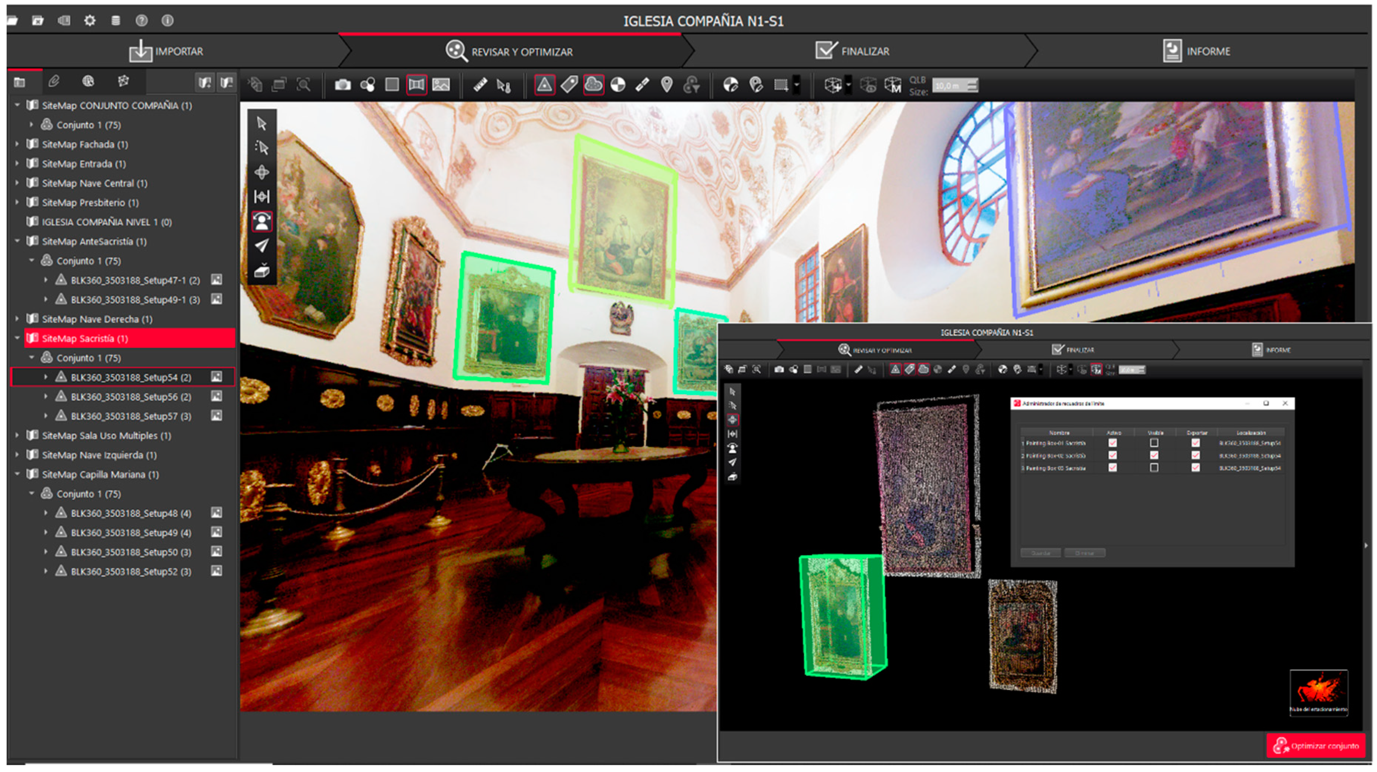The height and width of the screenshot is (772, 1377).
Task: Open the IMPORTAR step
Action: [x=166, y=51]
